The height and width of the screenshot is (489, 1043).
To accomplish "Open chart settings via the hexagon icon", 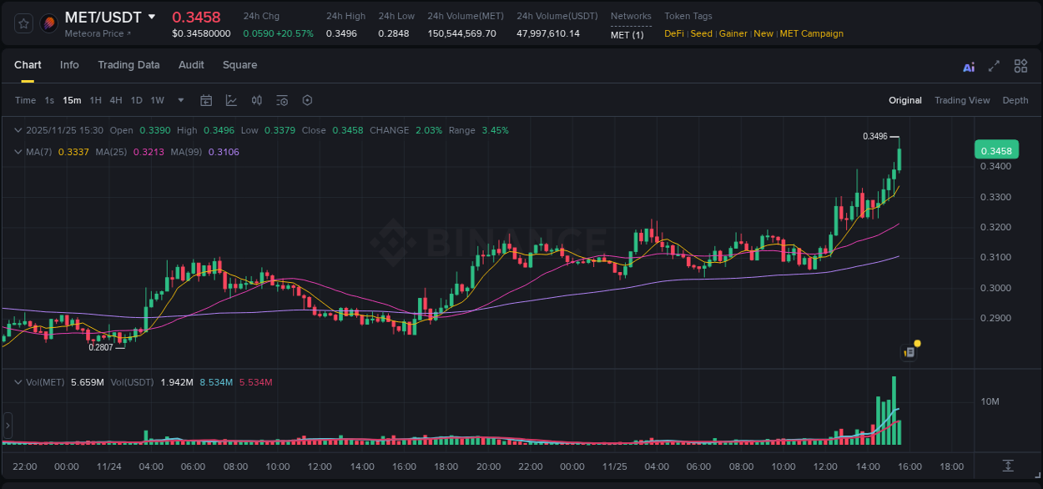I will [307, 100].
